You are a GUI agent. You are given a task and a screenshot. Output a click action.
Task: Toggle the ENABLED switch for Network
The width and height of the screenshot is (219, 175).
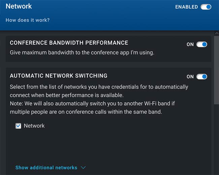(206, 7)
